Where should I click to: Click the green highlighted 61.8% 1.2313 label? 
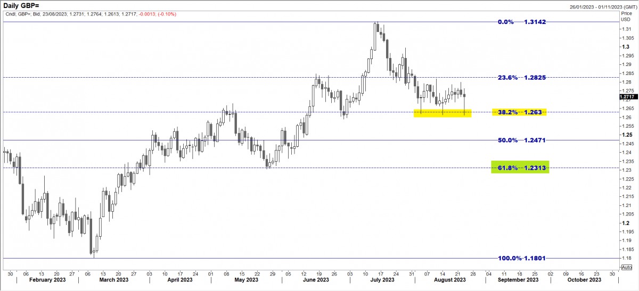pyautogui.click(x=519, y=168)
